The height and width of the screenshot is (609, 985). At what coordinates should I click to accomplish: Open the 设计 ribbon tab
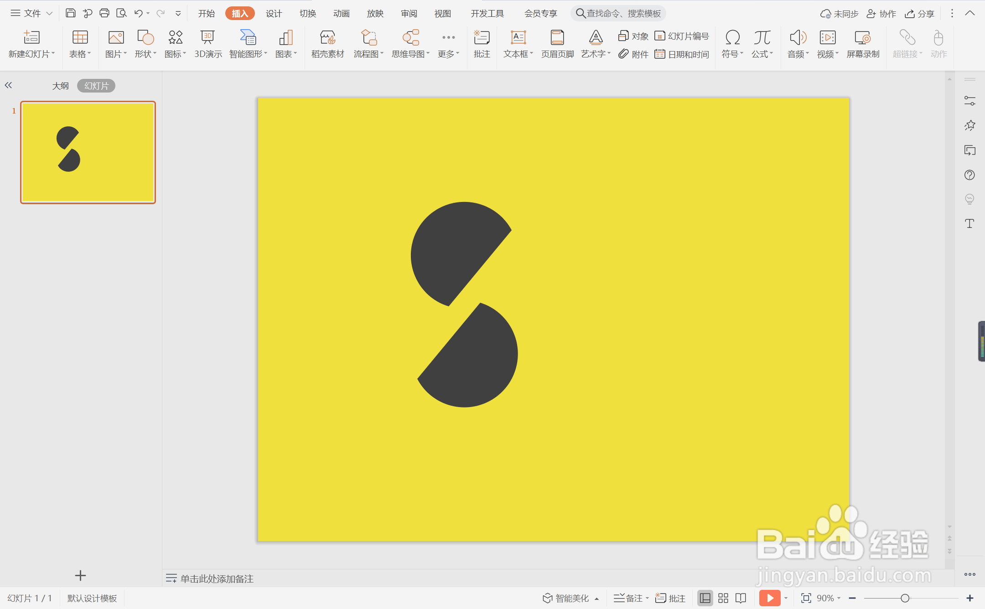[274, 14]
